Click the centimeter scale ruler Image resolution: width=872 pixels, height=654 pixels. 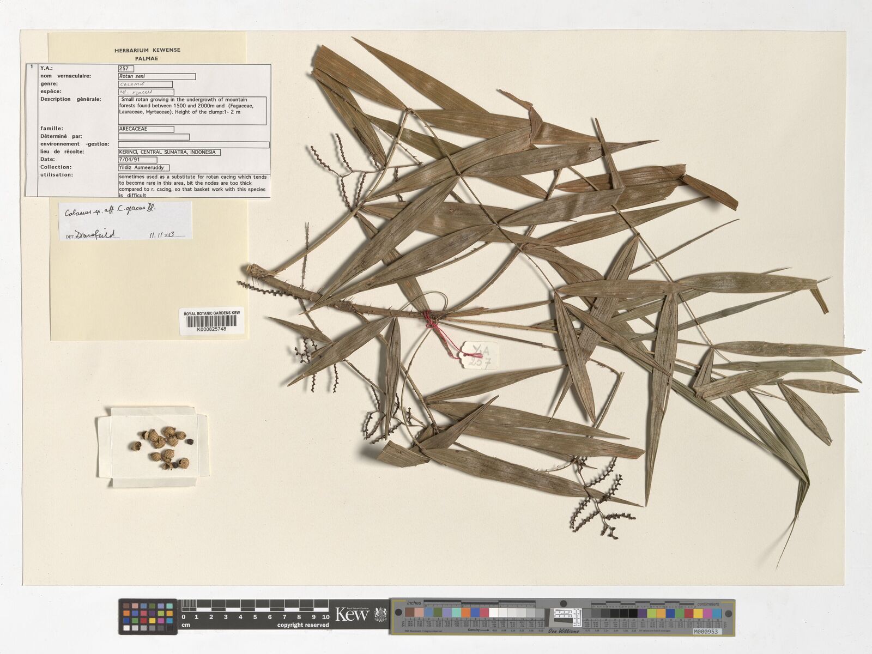255,611
